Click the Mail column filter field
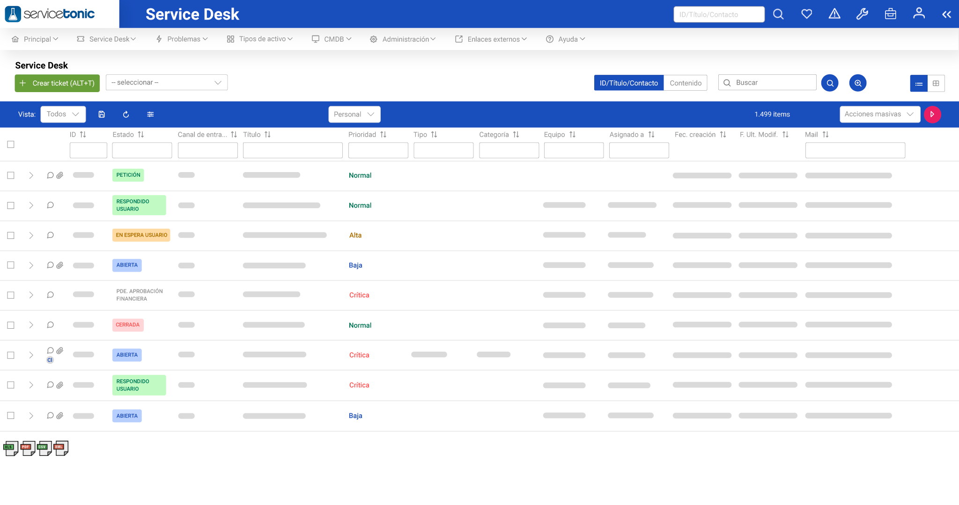This screenshot has height=505, width=959. 855,151
